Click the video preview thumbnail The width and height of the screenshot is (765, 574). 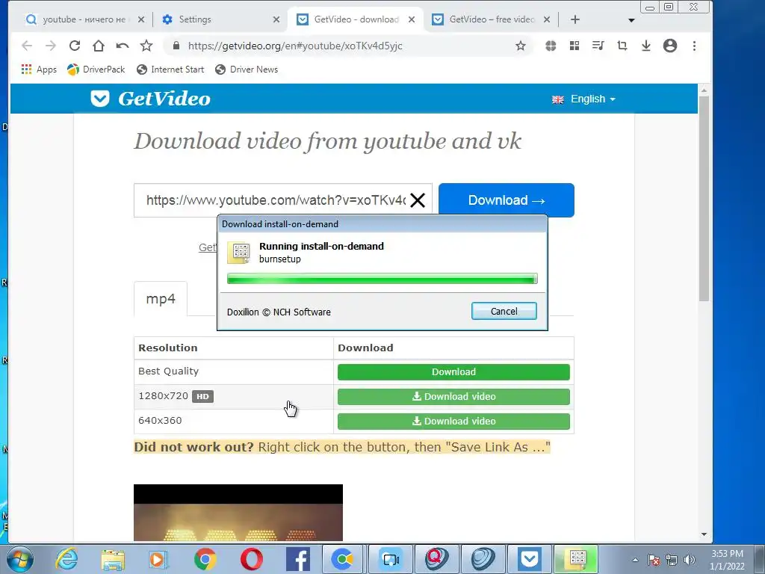click(x=238, y=513)
